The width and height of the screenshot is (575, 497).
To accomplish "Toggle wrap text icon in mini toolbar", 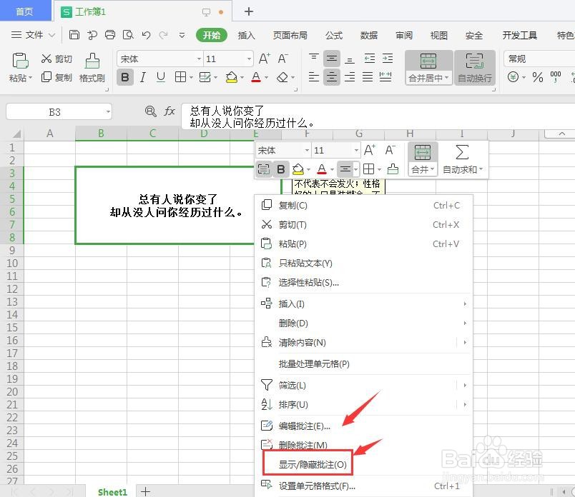I will (x=264, y=169).
